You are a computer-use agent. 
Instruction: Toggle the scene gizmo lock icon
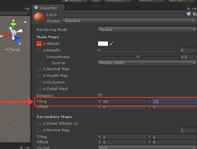[x=25, y=22]
